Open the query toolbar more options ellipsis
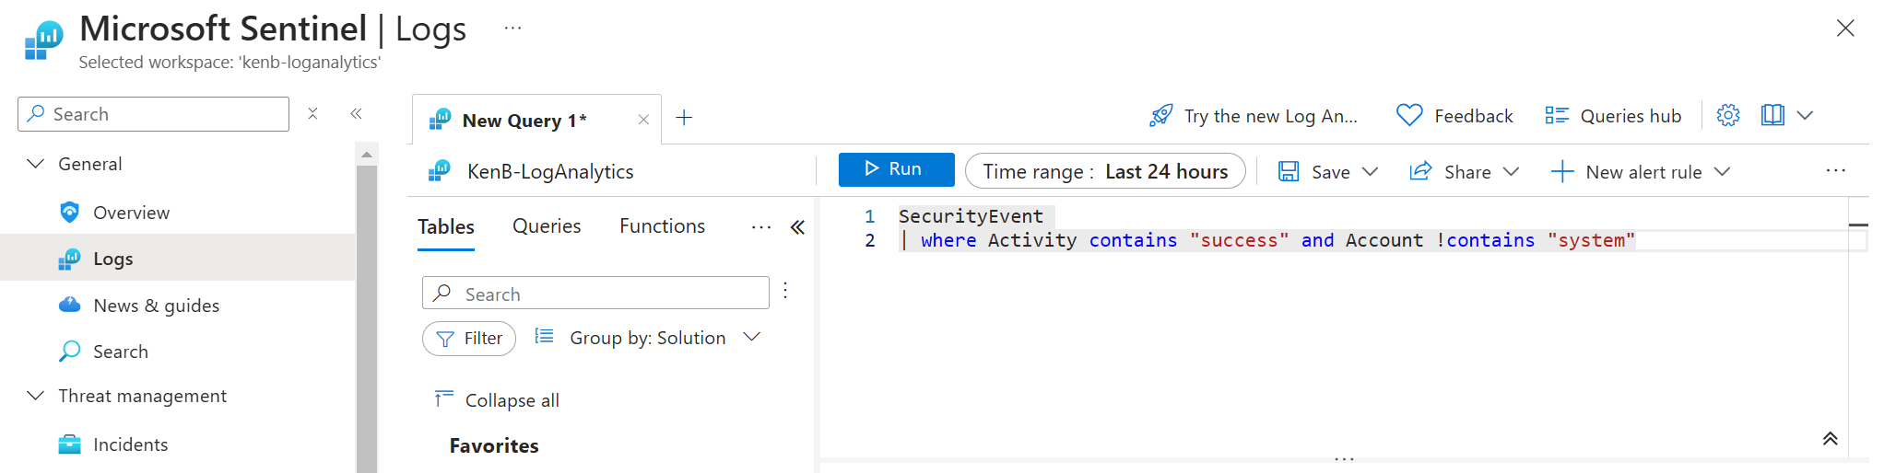This screenshot has width=1884, height=473. click(1835, 171)
